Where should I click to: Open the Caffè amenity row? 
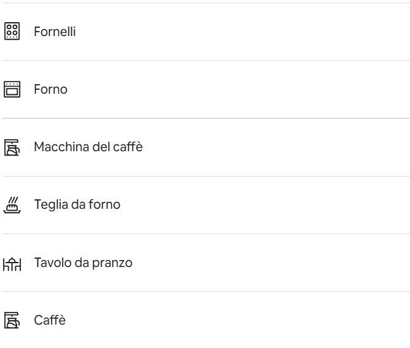pos(205,321)
